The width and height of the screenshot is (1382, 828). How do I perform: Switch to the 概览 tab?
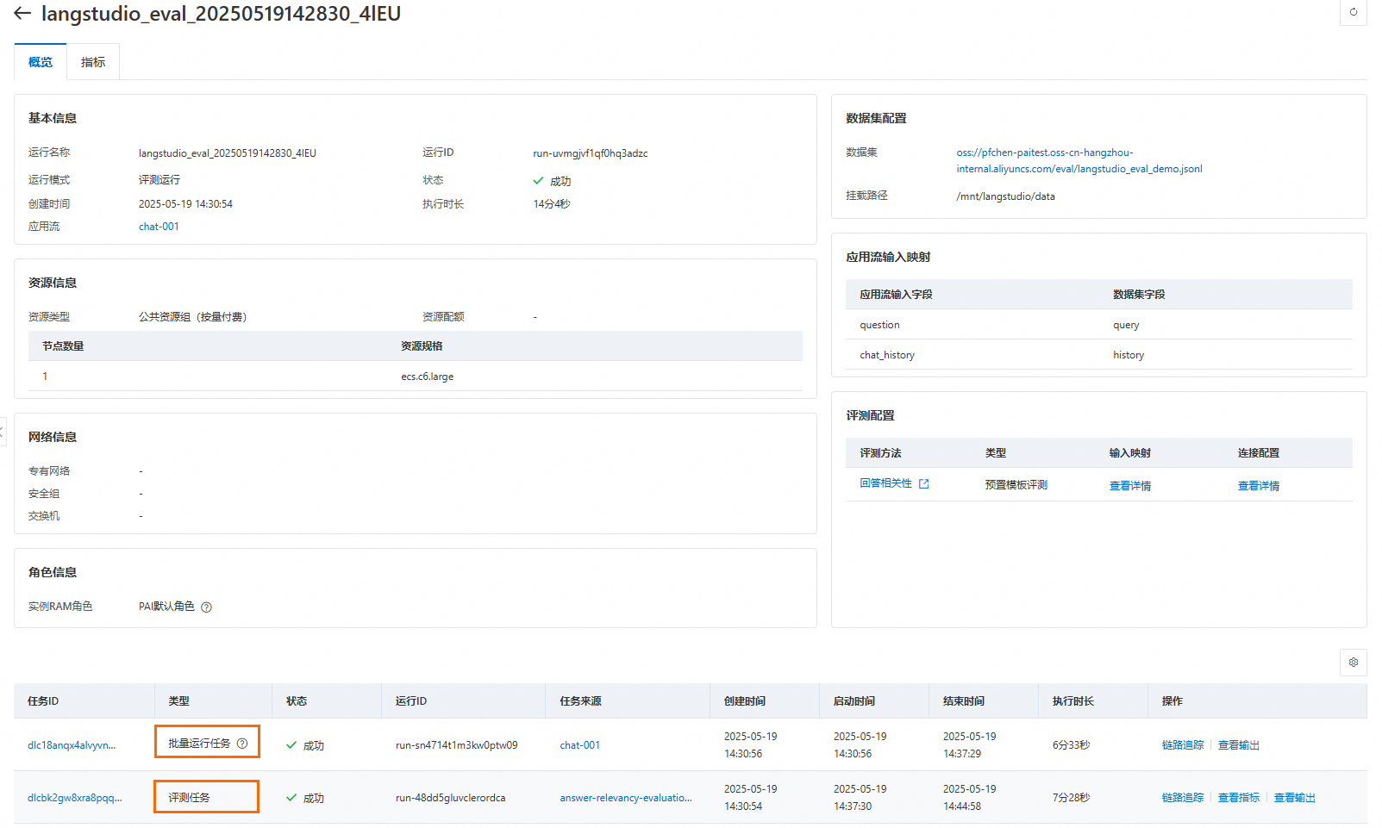point(41,62)
